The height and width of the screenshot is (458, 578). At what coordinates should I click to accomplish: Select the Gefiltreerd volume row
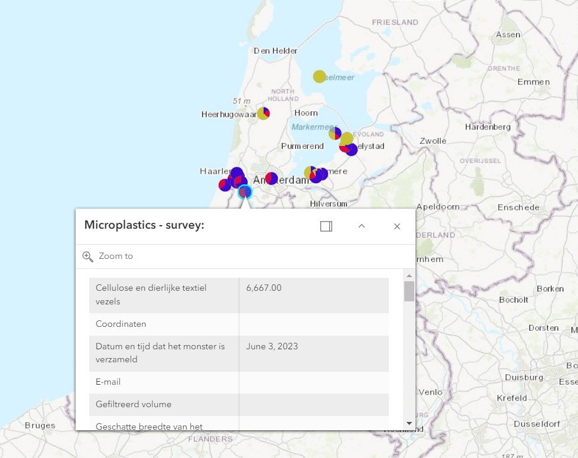pos(134,405)
